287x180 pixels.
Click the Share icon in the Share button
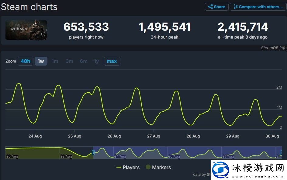click(211, 7)
